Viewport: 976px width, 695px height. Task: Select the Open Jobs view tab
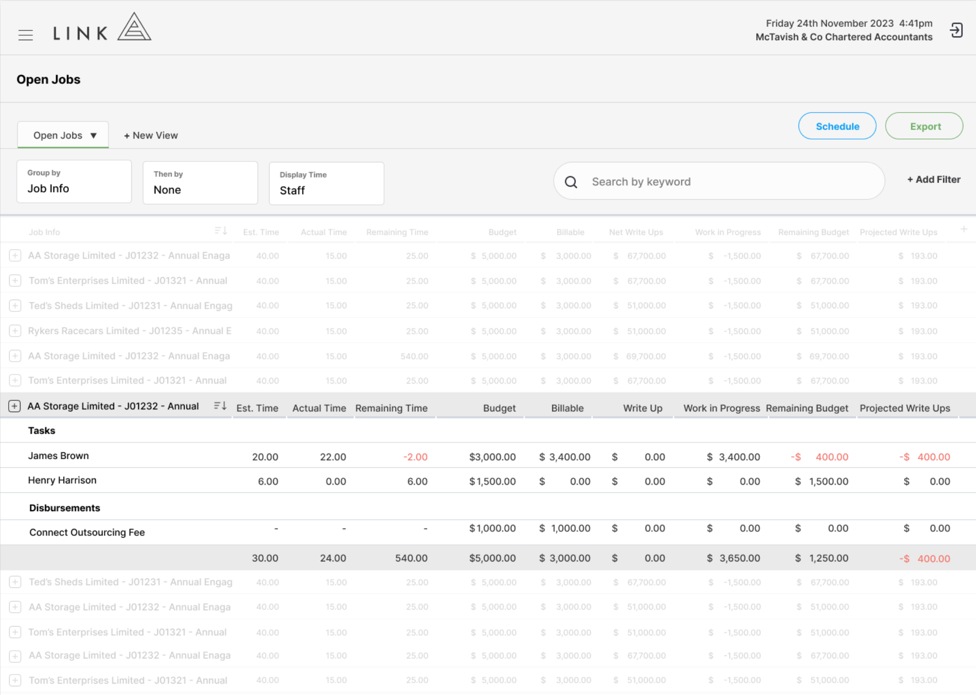[63, 135]
